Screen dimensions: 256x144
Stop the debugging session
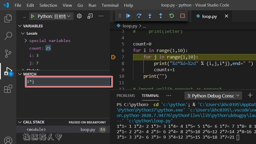pos(182,16)
